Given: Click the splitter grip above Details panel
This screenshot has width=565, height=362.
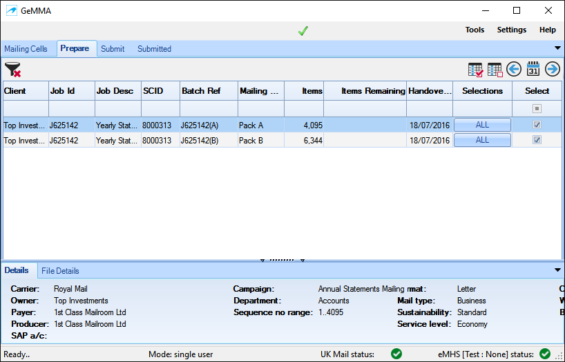Looking at the screenshot, I should coord(282,260).
